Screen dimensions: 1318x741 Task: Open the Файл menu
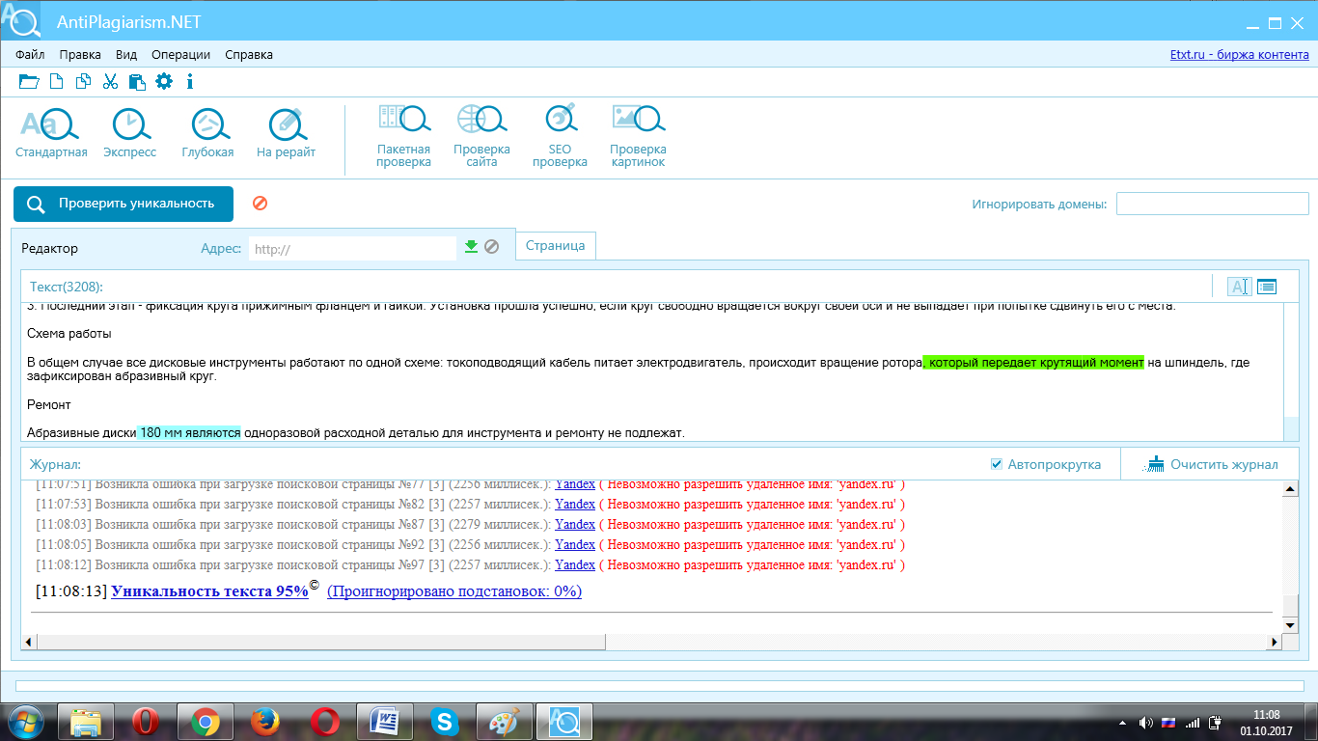pos(30,55)
